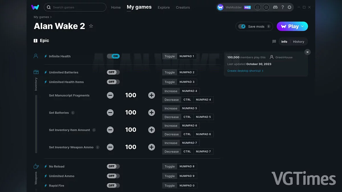
Task: Increase Set Manuscript Fragments with plus button
Action: pyautogui.click(x=152, y=95)
